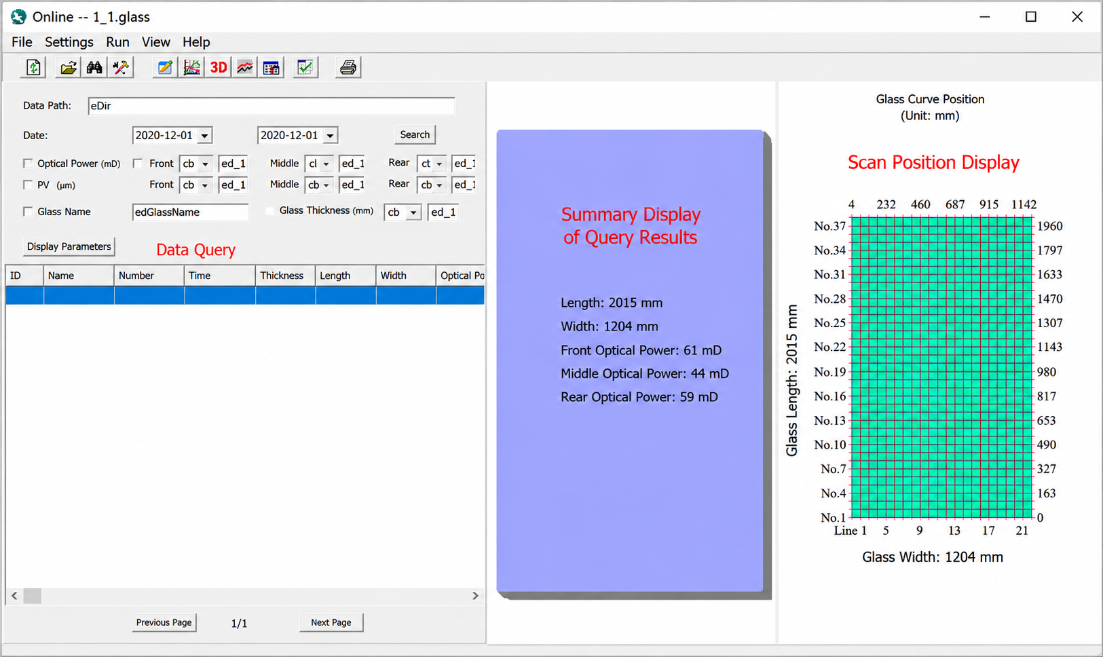The height and width of the screenshot is (657, 1103).
Task: Click the red trend line chart icon
Action: (245, 67)
